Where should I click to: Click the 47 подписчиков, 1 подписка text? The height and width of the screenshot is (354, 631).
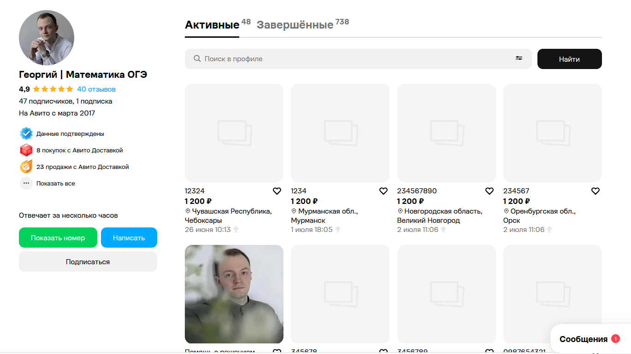(x=65, y=101)
